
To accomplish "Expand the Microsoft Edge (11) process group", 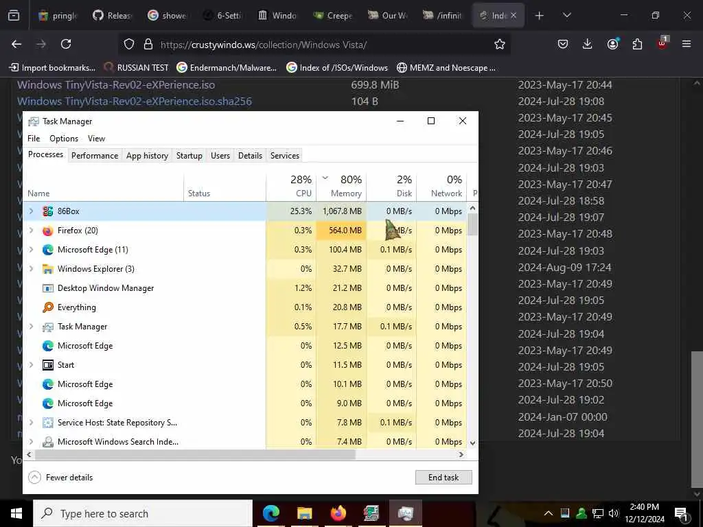I will (32, 250).
